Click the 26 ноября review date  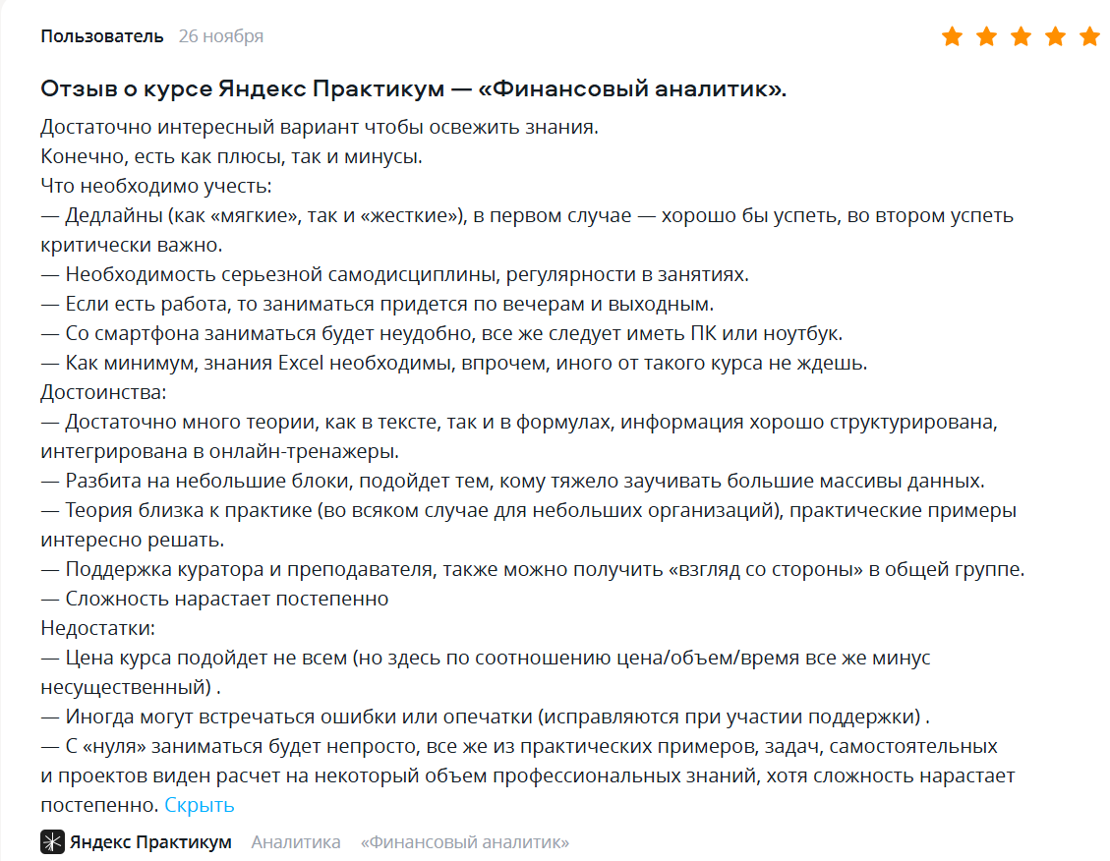[x=221, y=36]
